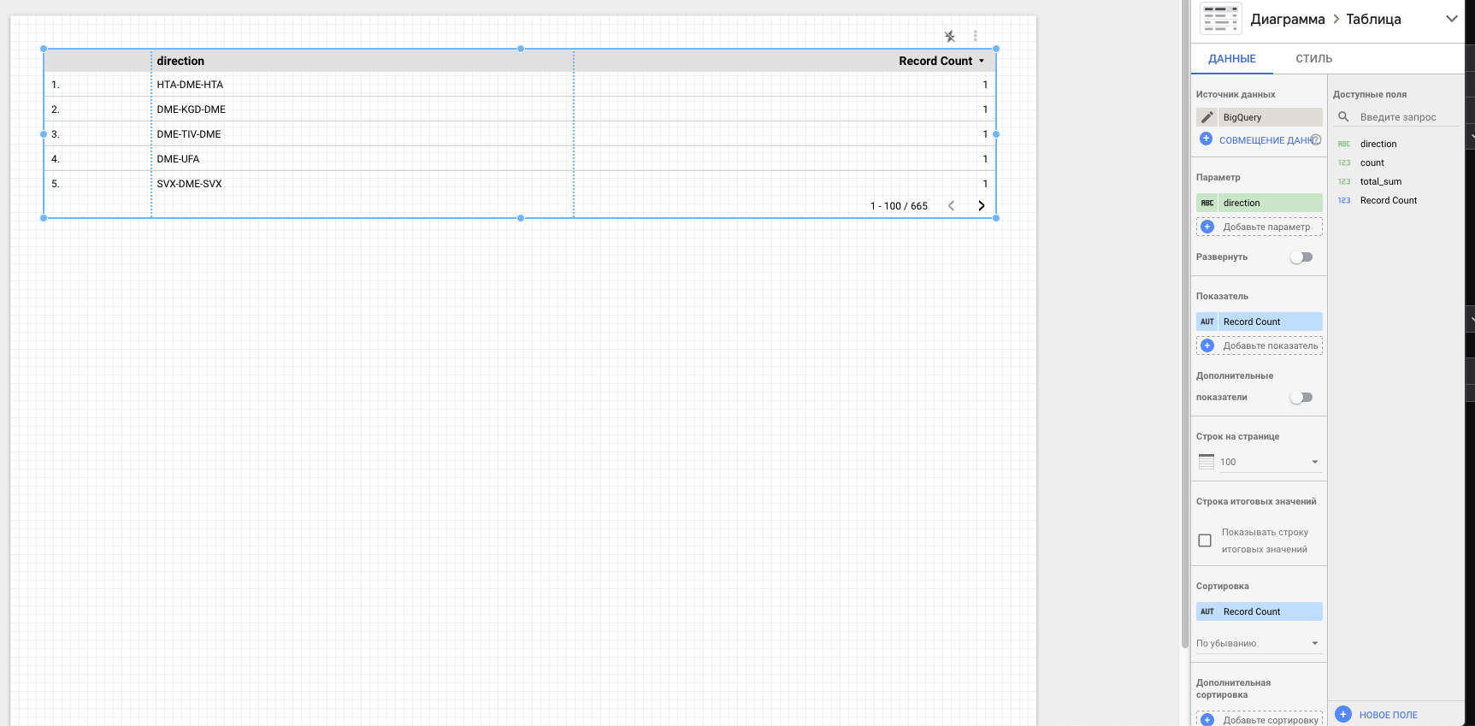Click row number 5. in the table
1475x726 pixels.
[56, 184]
